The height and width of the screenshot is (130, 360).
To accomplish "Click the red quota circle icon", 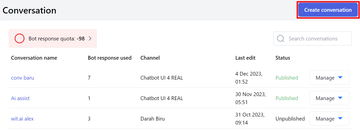I will tap(20, 39).
